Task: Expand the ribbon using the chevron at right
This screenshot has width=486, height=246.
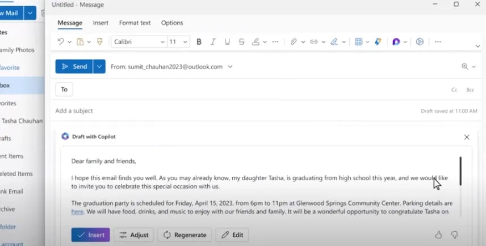Action: [477, 46]
